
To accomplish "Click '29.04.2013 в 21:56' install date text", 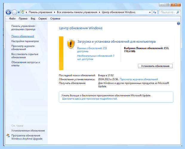I will click(x=108, y=79).
